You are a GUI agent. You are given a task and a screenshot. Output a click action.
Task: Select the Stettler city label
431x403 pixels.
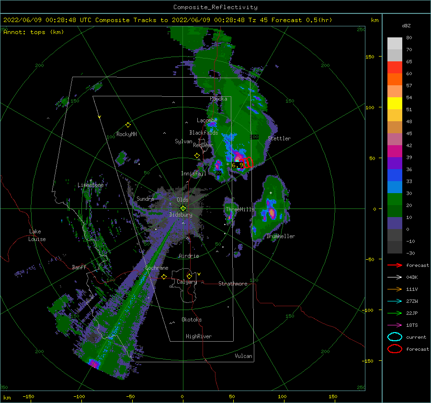pyautogui.click(x=279, y=138)
